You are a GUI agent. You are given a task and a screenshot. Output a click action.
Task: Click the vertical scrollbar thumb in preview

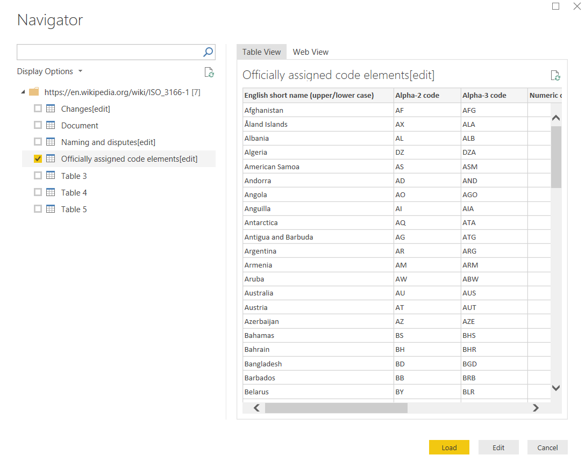coord(556,156)
